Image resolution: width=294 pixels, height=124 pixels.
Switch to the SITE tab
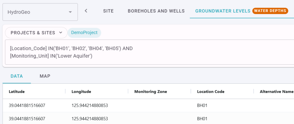click(x=108, y=11)
